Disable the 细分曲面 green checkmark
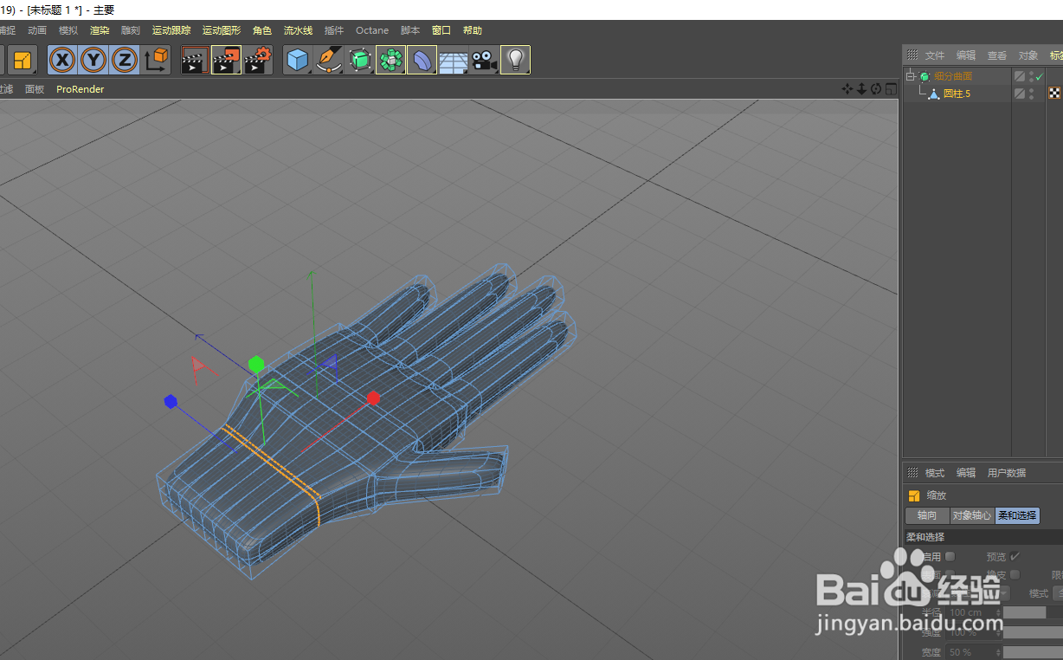Viewport: 1063px width, 660px height. pos(1040,76)
